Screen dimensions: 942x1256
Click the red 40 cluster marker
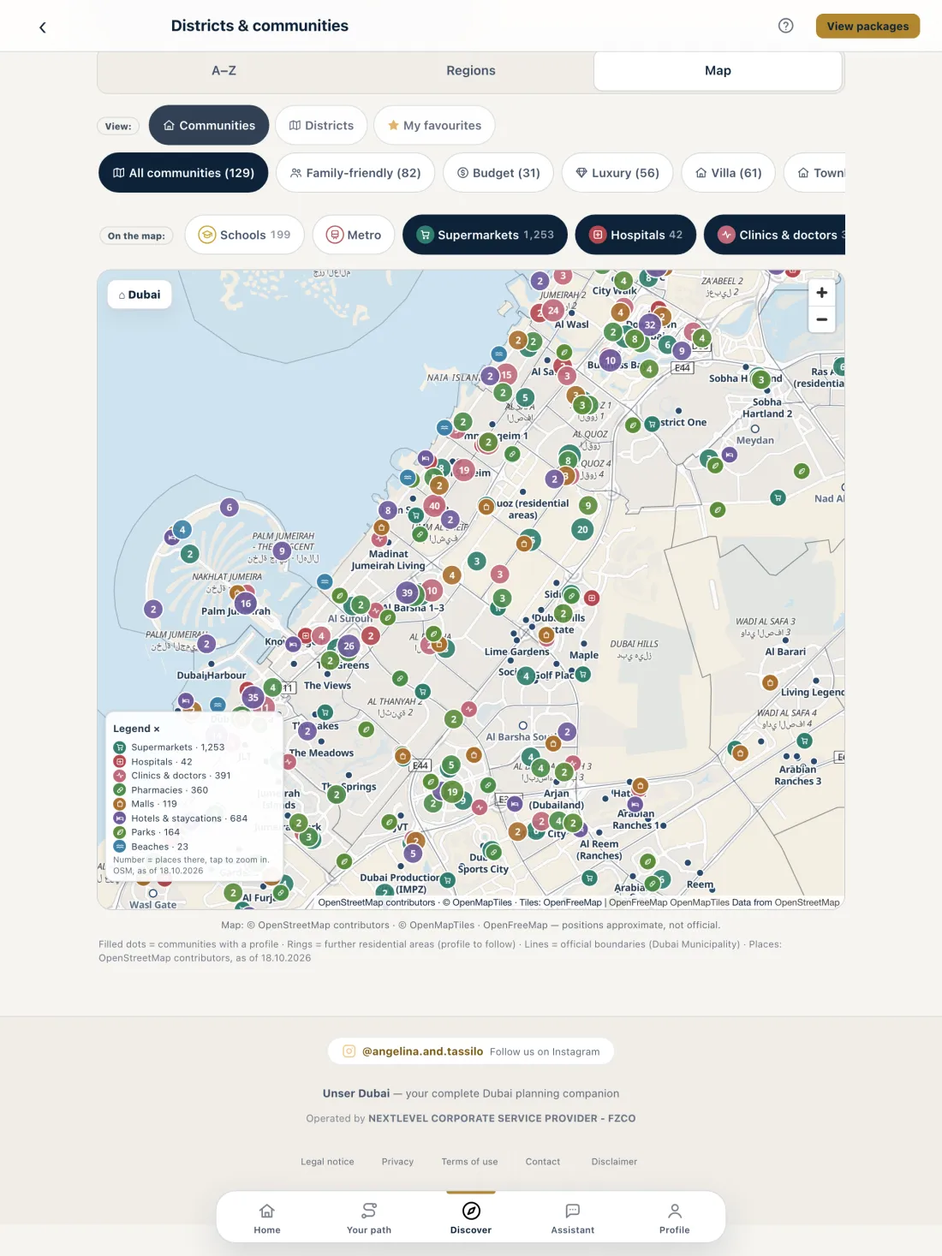tap(434, 506)
